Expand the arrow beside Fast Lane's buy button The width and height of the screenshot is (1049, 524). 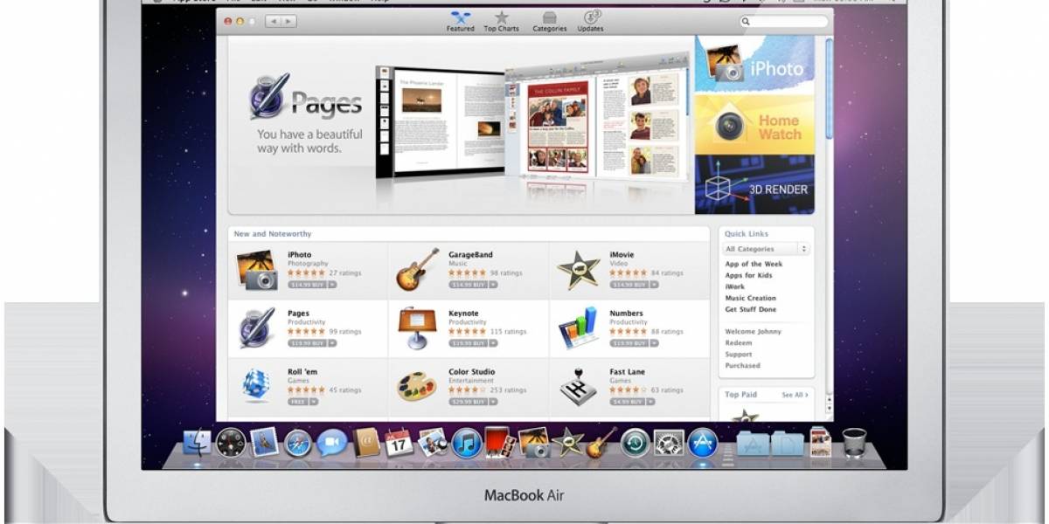point(651,402)
